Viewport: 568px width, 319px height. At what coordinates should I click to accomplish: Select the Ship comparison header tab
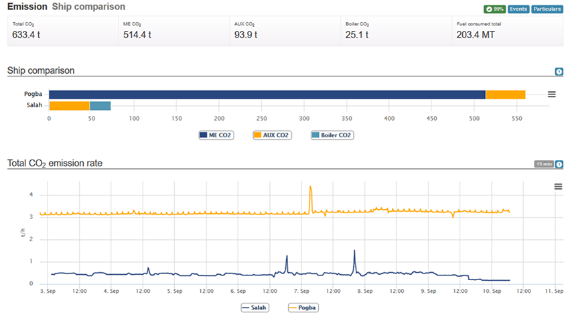pyautogui.click(x=88, y=7)
